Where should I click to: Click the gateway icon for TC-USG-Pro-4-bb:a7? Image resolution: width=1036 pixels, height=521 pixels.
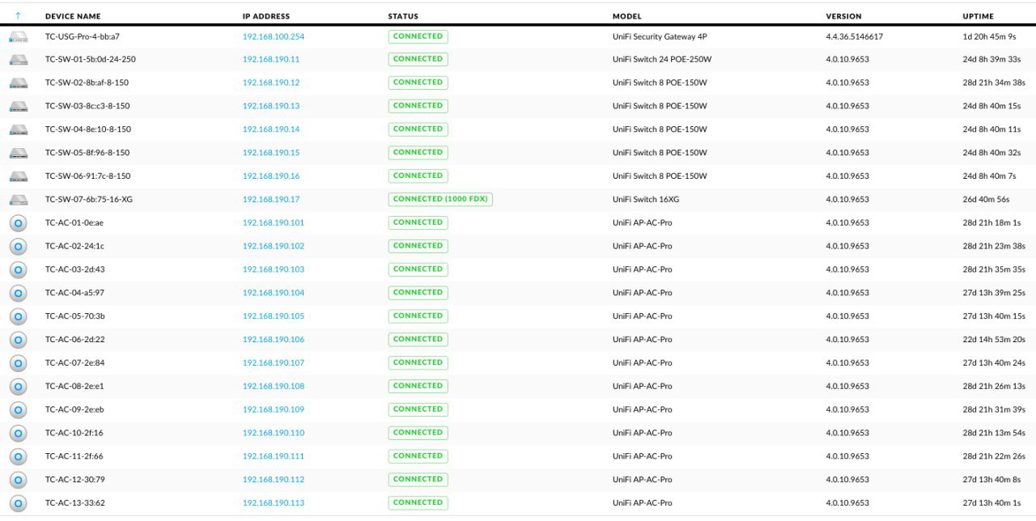(x=18, y=36)
